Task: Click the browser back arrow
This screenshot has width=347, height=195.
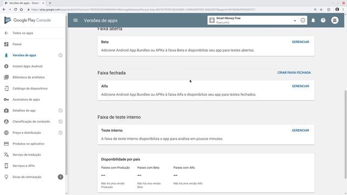Action: click(4, 10)
